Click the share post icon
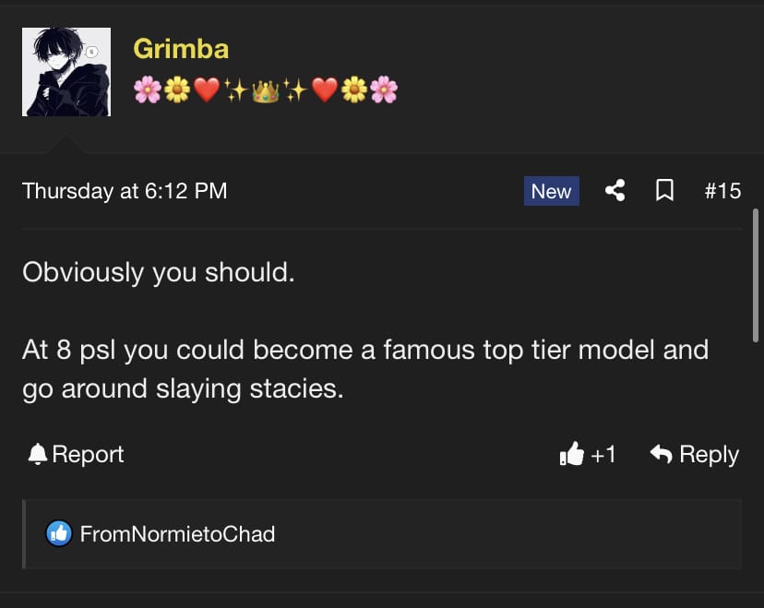 click(x=615, y=191)
